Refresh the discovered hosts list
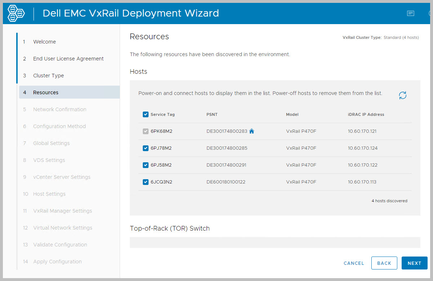The height and width of the screenshot is (281, 433). (403, 95)
